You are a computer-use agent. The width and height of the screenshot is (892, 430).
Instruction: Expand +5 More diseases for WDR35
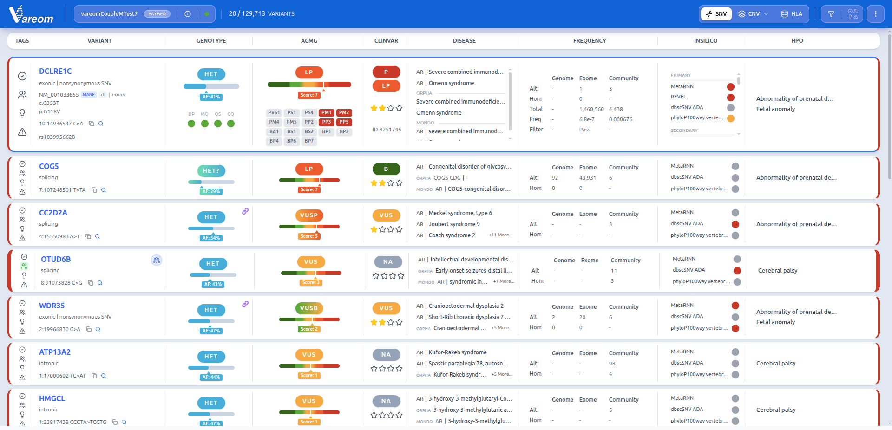coord(502,328)
